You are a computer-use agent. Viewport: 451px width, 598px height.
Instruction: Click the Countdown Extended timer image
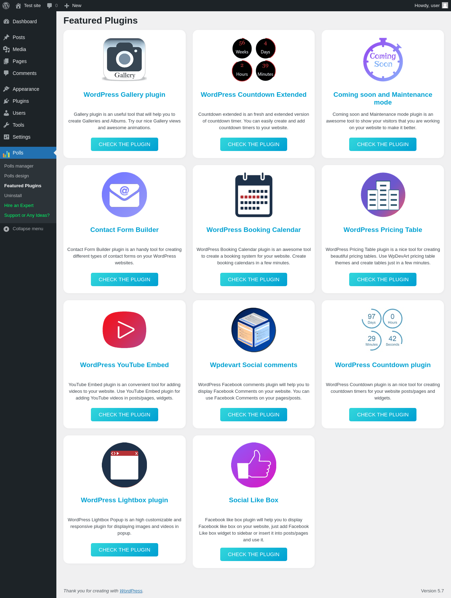click(254, 59)
